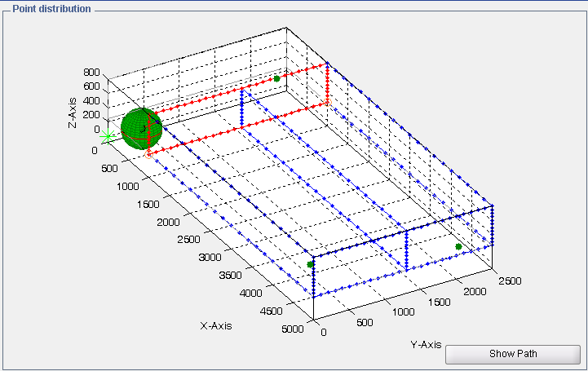Image resolution: width=588 pixels, height=371 pixels.
Task: Click the red vertical line at the top corner
Action: 326,82
